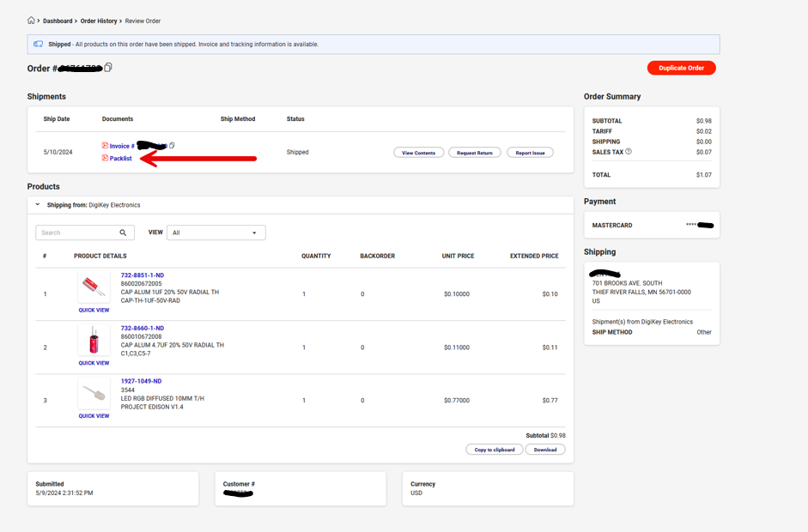Image resolution: width=808 pixels, height=532 pixels.
Task: Copy invoice number with the copy icon
Action: 172,146
